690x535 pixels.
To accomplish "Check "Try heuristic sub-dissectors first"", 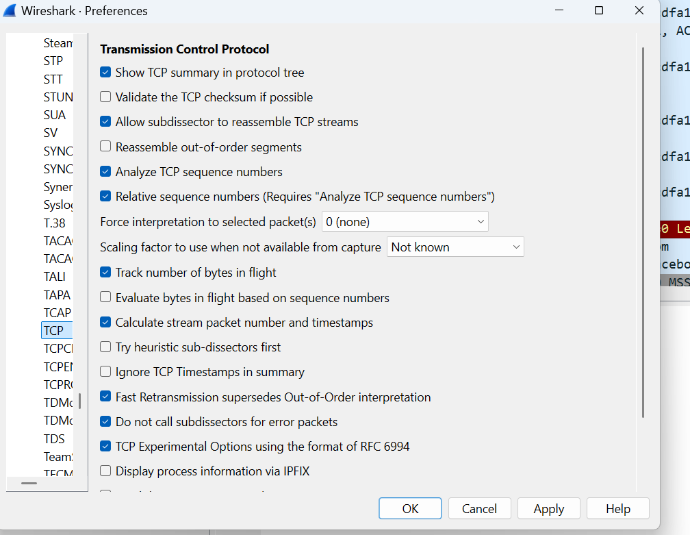I will pos(105,347).
